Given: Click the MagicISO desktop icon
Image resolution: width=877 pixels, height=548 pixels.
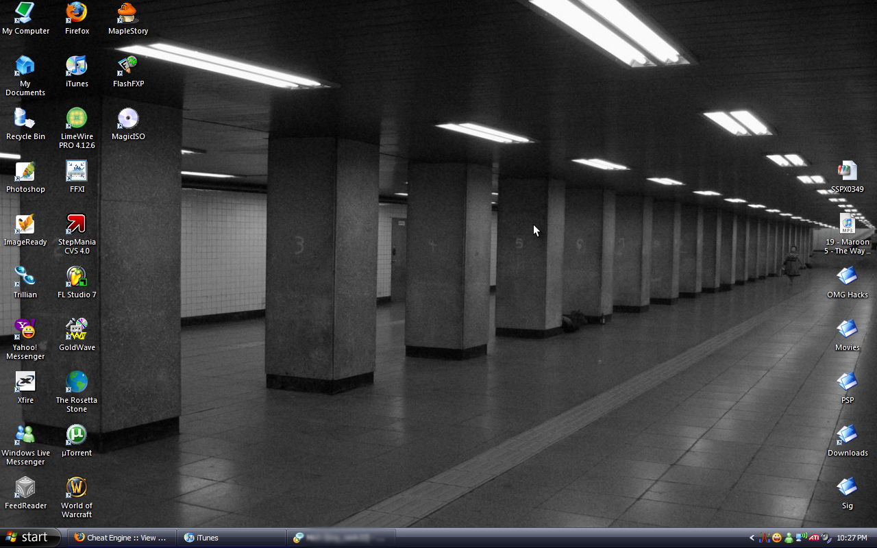Looking at the screenshot, I should pos(128,124).
